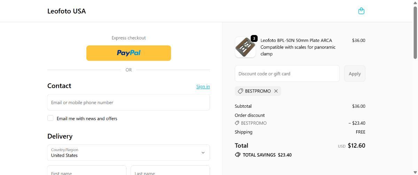Image resolution: width=418 pixels, height=175 pixels.
Task: Click the Last name field
Action: (170, 171)
